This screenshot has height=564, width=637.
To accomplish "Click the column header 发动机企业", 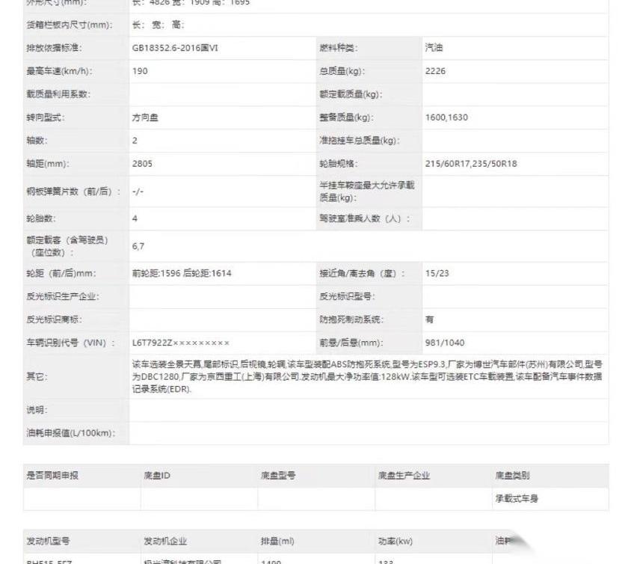I will click(x=165, y=542).
